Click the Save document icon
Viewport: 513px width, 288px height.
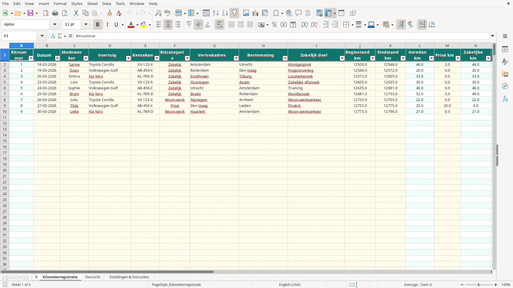pyautogui.click(x=30, y=13)
